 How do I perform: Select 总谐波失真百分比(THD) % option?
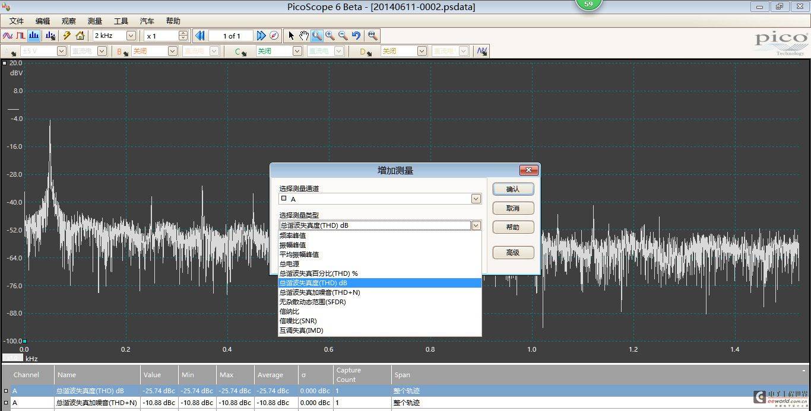pos(379,273)
